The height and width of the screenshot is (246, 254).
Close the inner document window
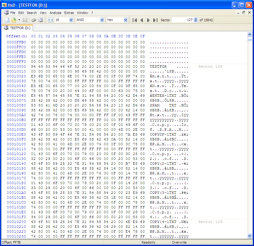pyautogui.click(x=249, y=13)
